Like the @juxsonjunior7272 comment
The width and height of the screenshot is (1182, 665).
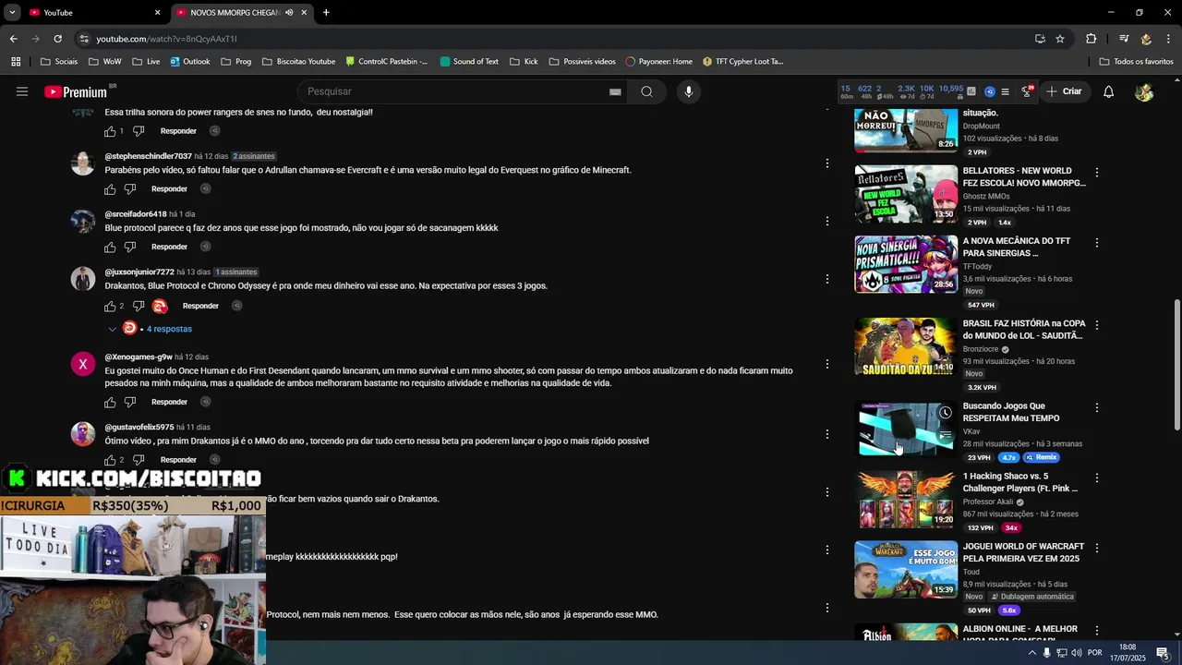[110, 306]
